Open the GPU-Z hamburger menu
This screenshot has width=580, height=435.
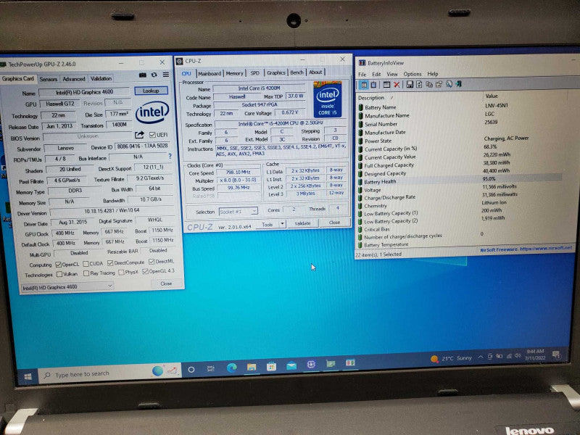tap(166, 75)
